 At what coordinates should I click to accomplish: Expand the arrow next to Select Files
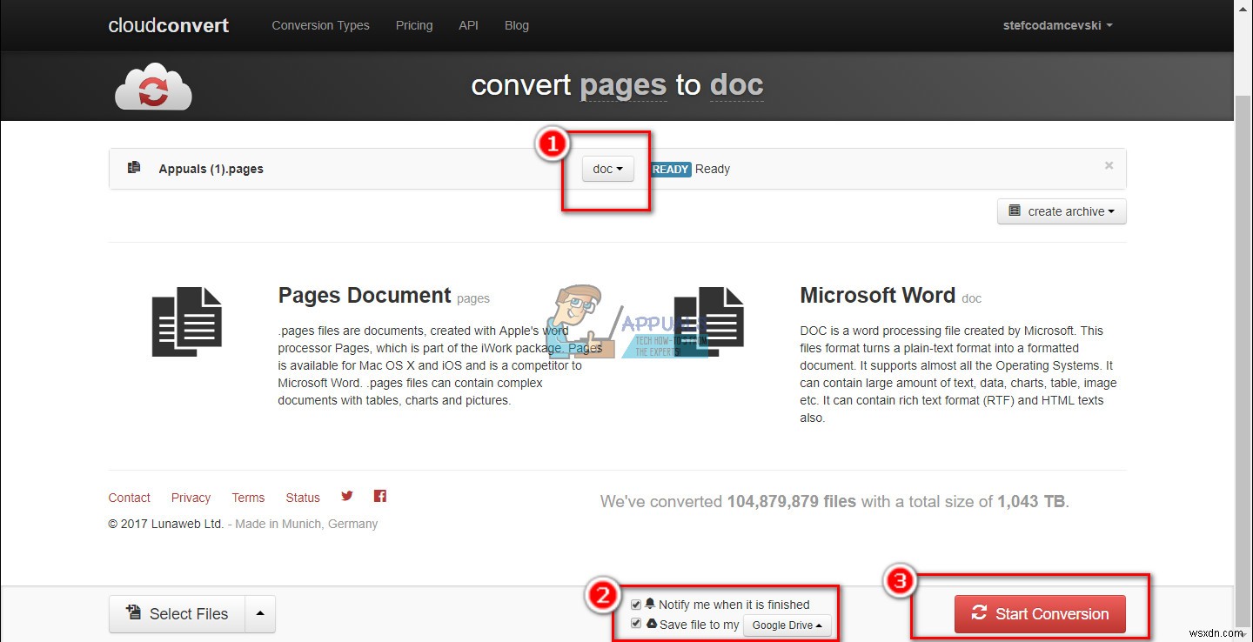[260, 614]
